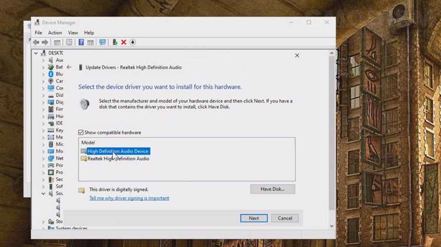Open the Action menu
The height and width of the screenshot is (247, 441).
[x=55, y=33]
